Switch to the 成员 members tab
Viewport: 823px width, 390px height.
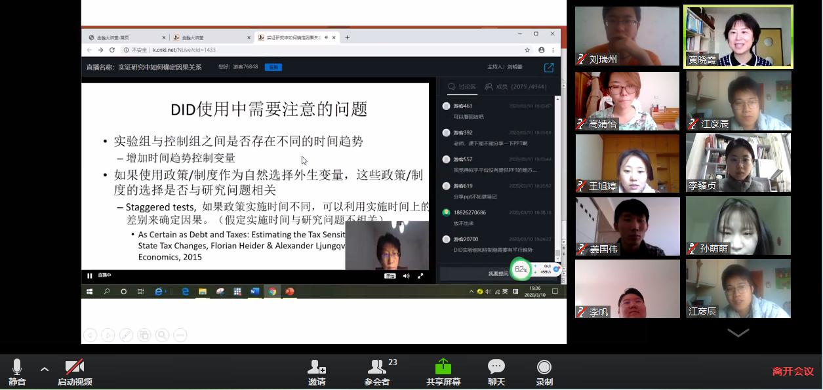(497, 87)
